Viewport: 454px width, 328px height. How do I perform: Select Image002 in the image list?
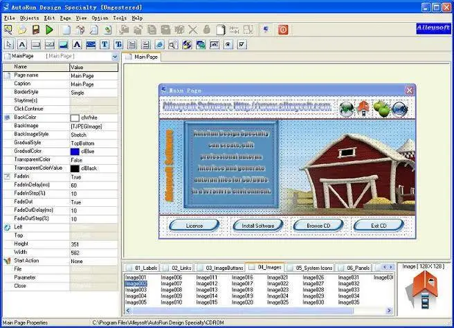[136, 284]
